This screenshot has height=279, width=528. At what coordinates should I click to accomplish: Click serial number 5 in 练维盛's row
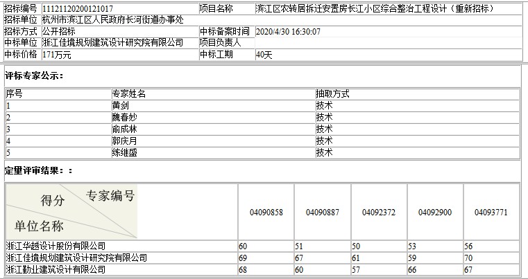pos(8,153)
